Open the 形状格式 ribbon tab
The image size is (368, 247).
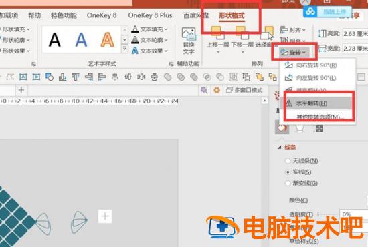232,15
